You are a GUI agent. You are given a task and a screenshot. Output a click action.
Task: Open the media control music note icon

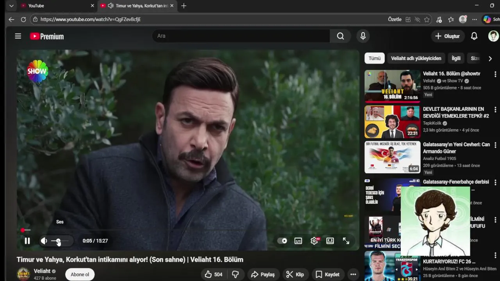click(x=439, y=20)
